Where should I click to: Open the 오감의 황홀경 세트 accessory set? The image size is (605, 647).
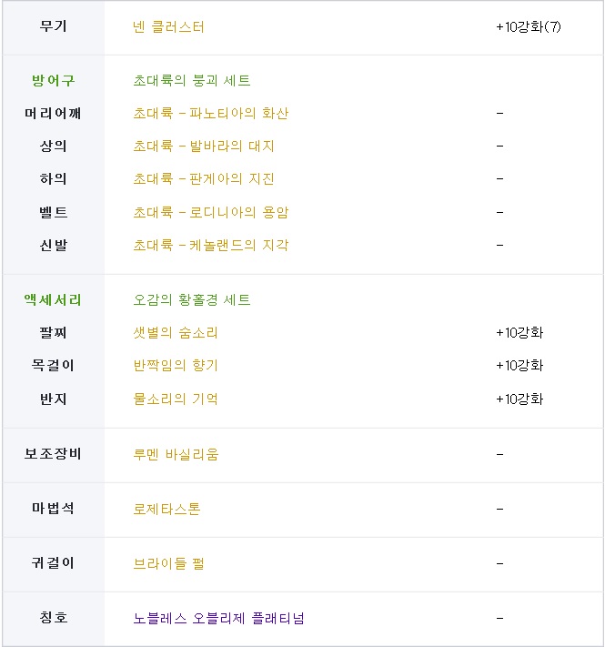[192, 300]
